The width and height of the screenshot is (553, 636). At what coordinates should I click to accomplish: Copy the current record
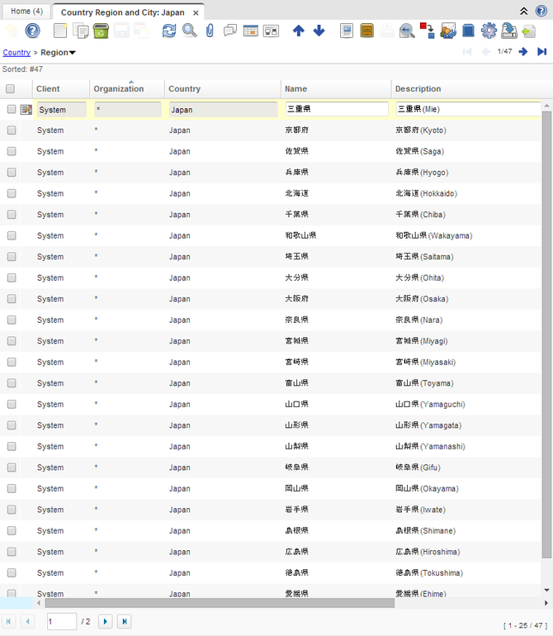[x=81, y=31]
